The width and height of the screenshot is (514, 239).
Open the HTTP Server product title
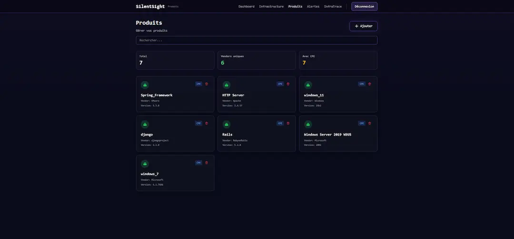click(x=233, y=96)
